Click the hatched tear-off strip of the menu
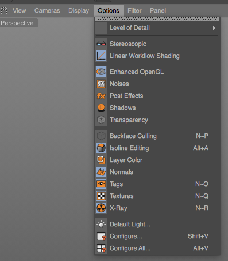Viewport: 228px width, 261px height. click(157, 19)
